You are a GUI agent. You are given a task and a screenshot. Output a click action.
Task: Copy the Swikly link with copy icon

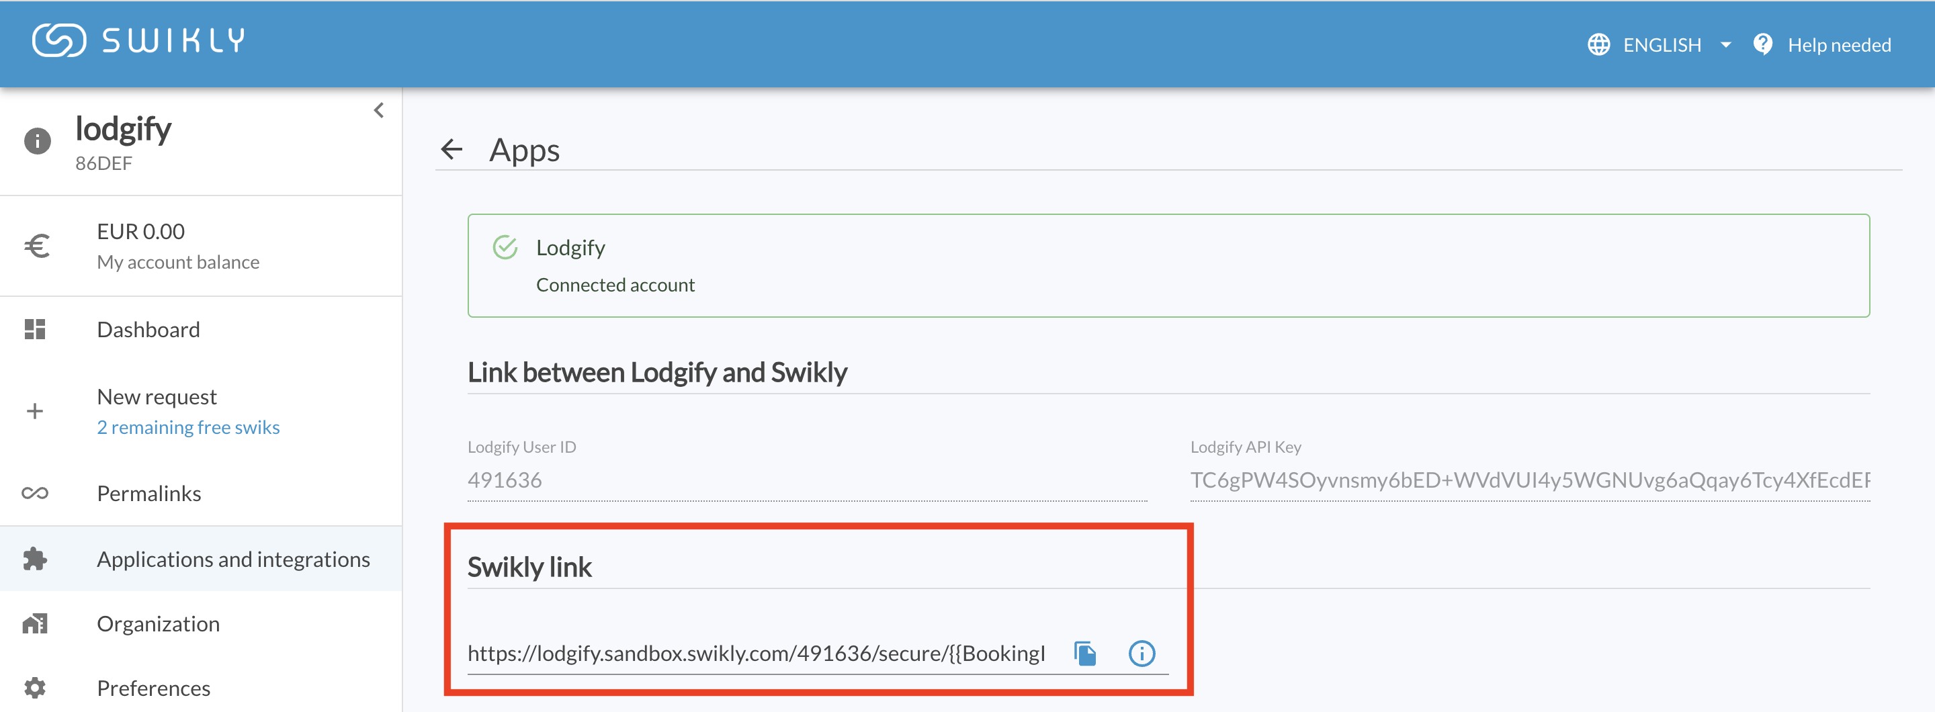click(x=1084, y=654)
